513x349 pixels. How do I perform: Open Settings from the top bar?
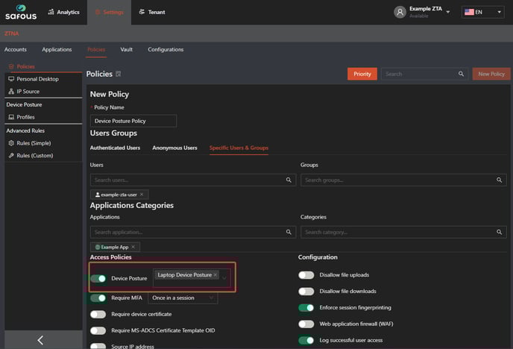(110, 12)
